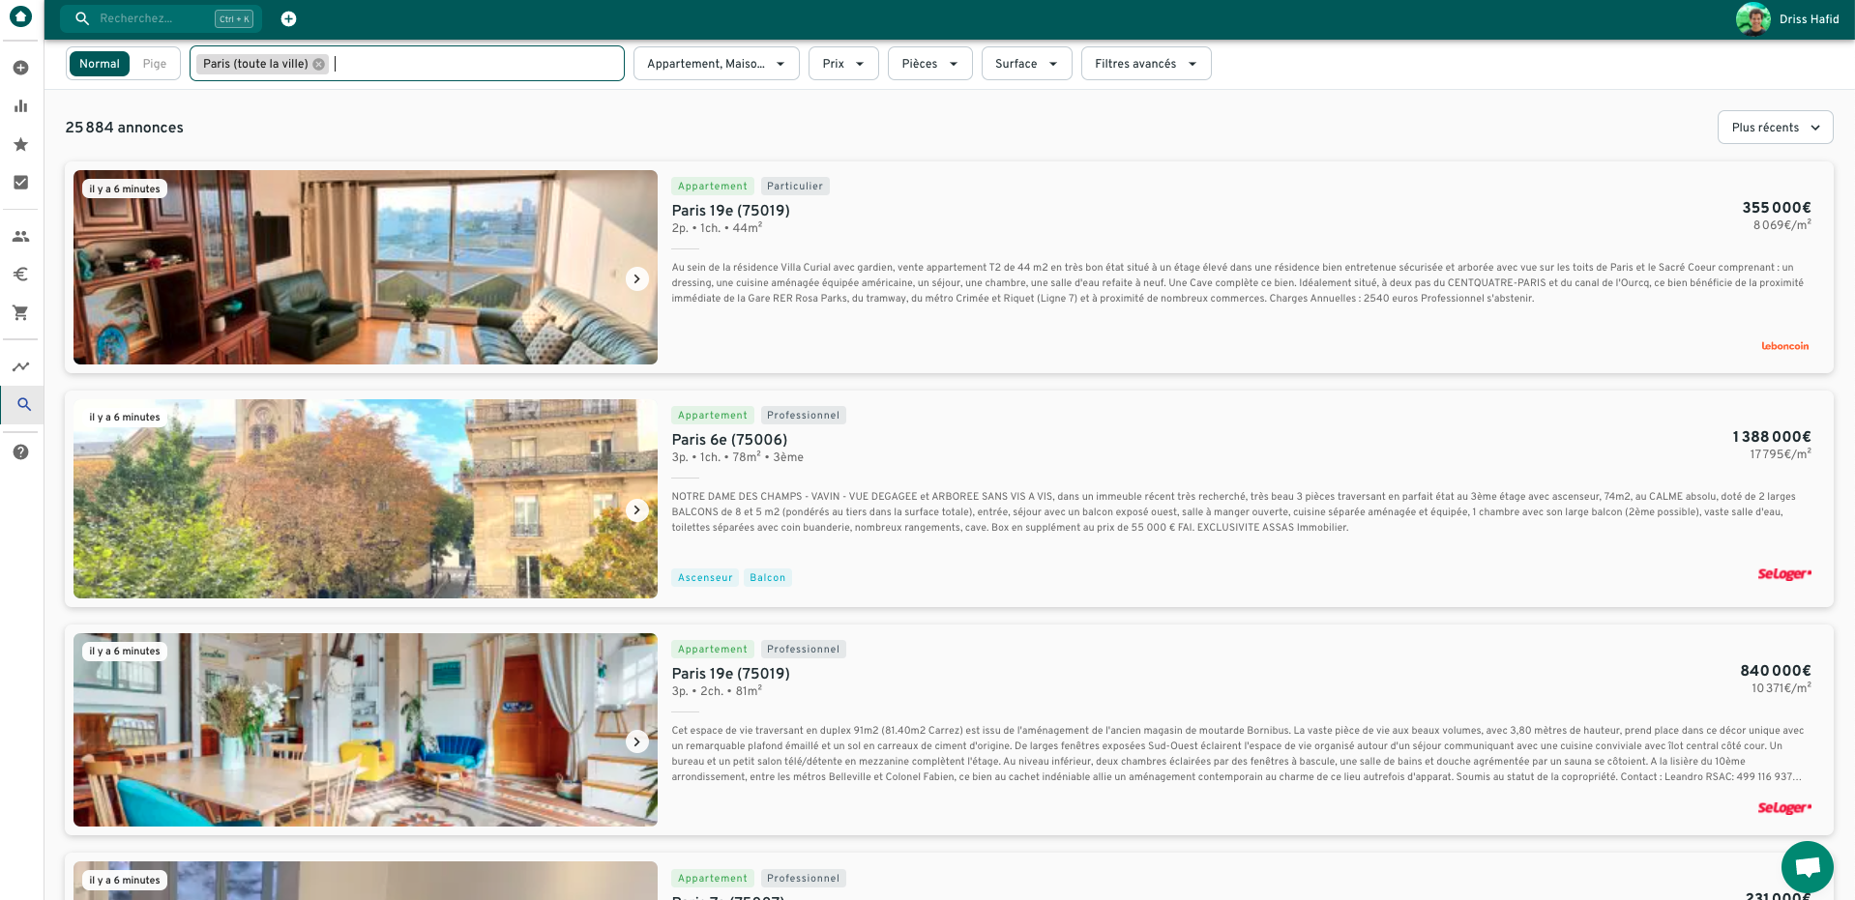Open listing title Paris 19e (75019) 2p. 44m²
The height and width of the screenshot is (900, 1855).
click(730, 211)
